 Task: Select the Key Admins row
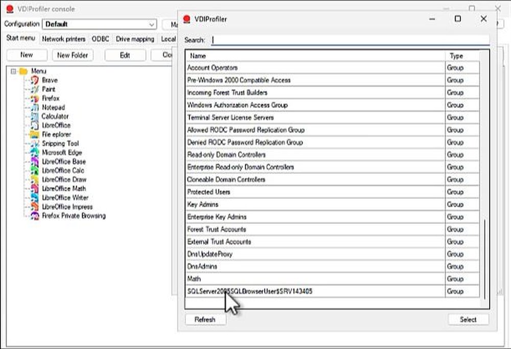pos(333,204)
